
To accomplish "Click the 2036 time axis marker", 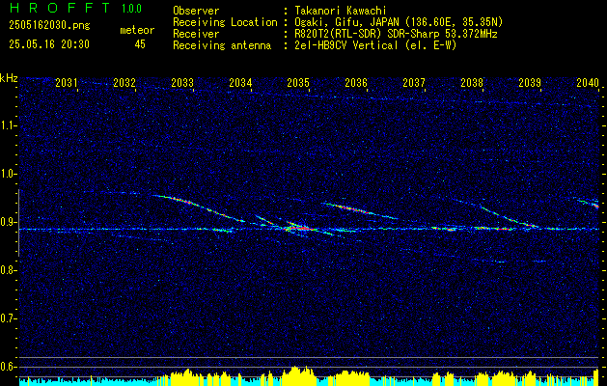I will point(356,82).
